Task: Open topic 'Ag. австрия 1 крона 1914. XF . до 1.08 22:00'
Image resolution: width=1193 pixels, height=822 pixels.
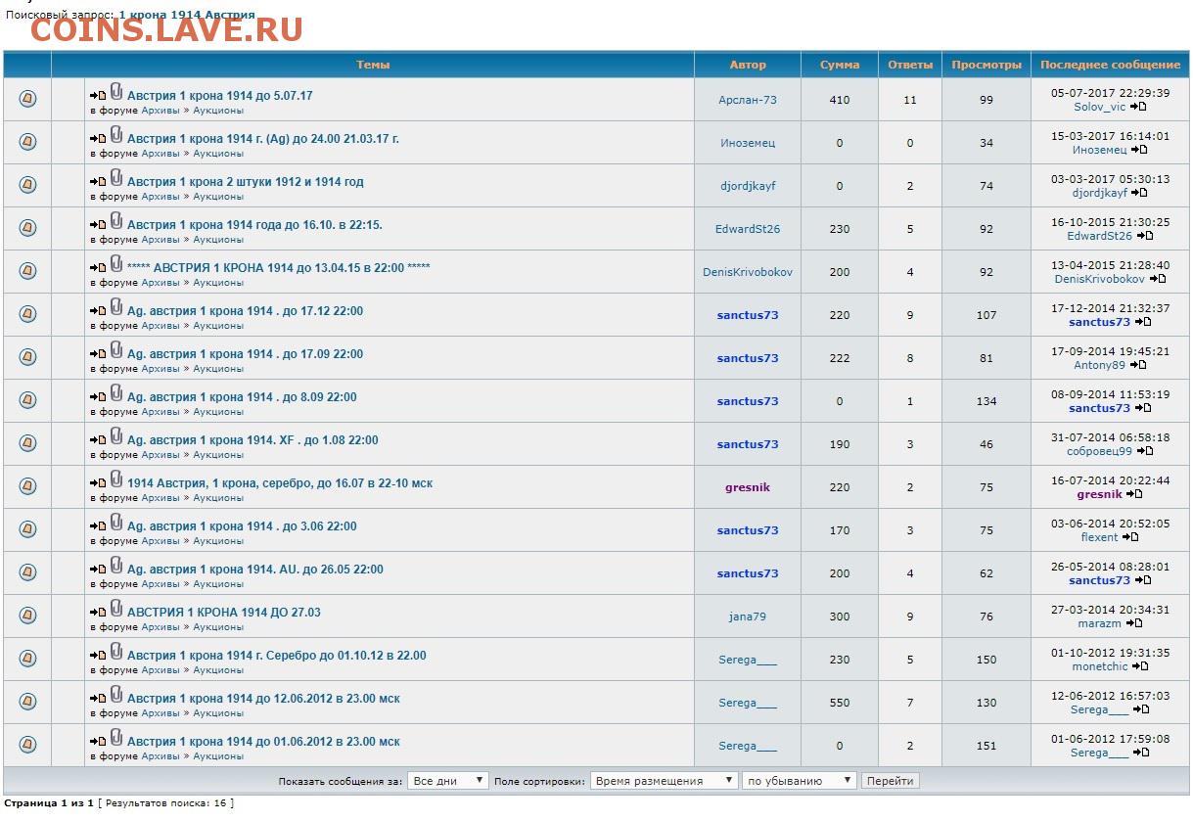Action: click(x=252, y=440)
